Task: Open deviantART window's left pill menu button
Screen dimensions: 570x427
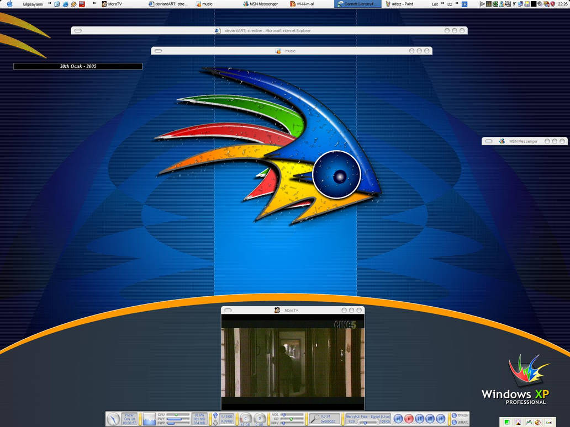Action: click(78, 31)
